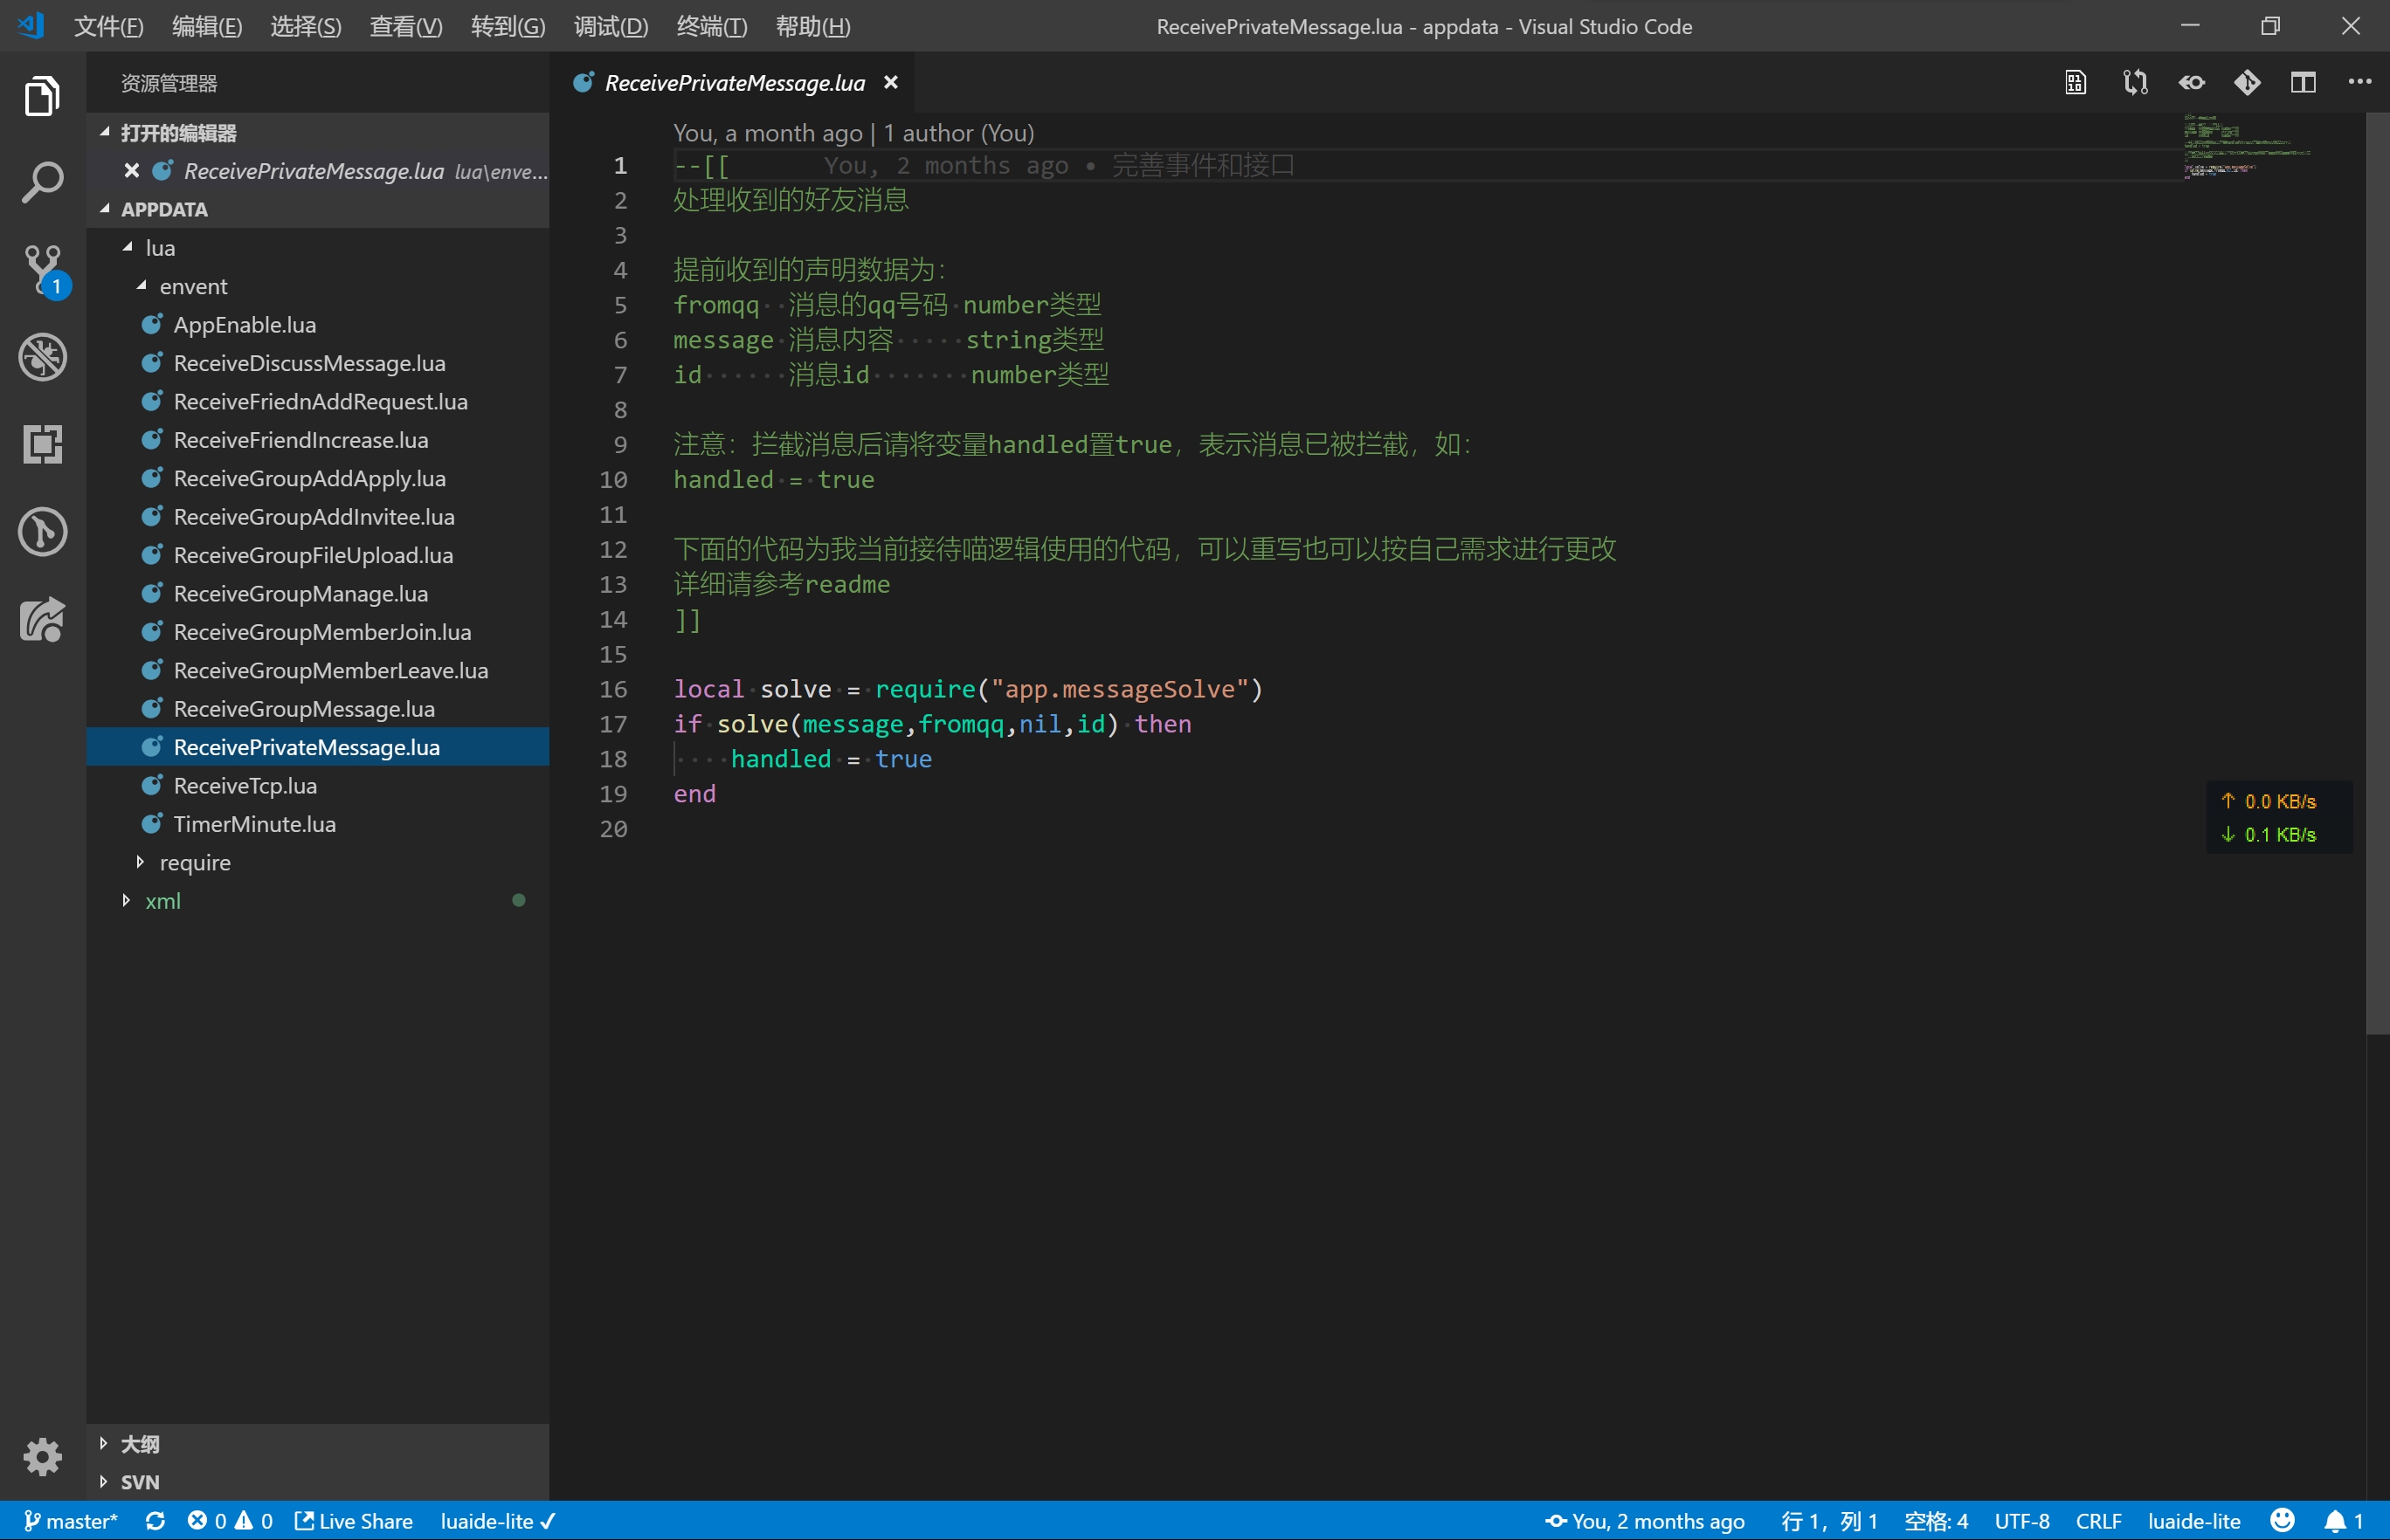The image size is (2390, 1540).
Task: Open ReceiveGroupAddApply.lua file
Action: [x=318, y=478]
